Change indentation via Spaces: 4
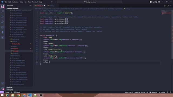Viewport: 173px width, 97px height. point(137,92)
